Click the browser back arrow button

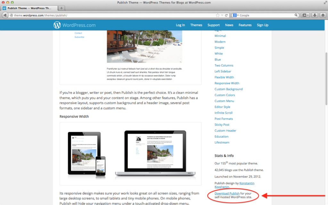[5, 15]
